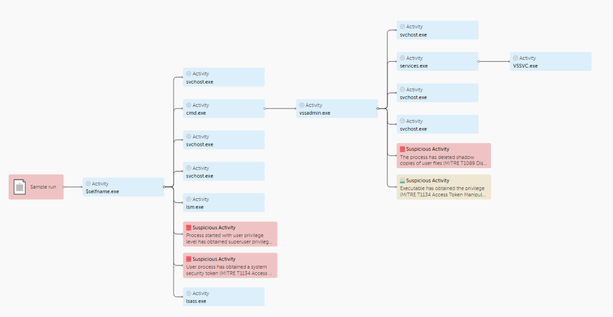Select the VSSVC.exe activity node

point(550,62)
